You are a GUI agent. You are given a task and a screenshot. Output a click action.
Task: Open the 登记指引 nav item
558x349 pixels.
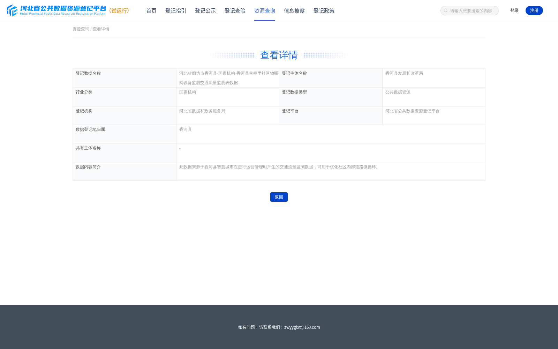[x=176, y=11]
